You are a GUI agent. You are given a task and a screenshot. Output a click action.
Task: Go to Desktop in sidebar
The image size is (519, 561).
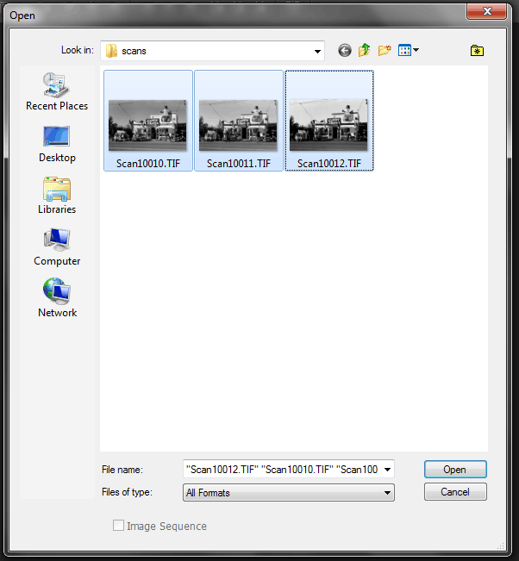click(57, 144)
